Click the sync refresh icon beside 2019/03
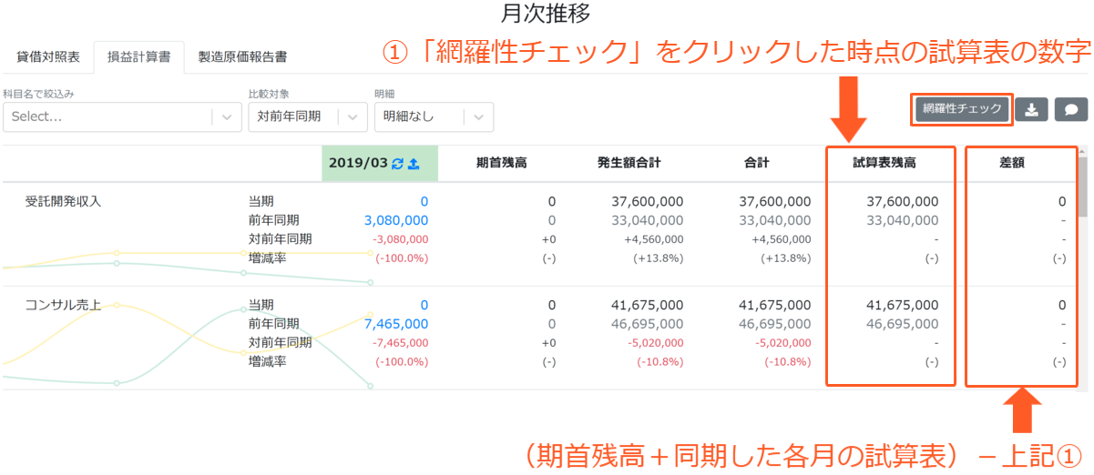This screenshot has height=475, width=1094. click(x=397, y=163)
